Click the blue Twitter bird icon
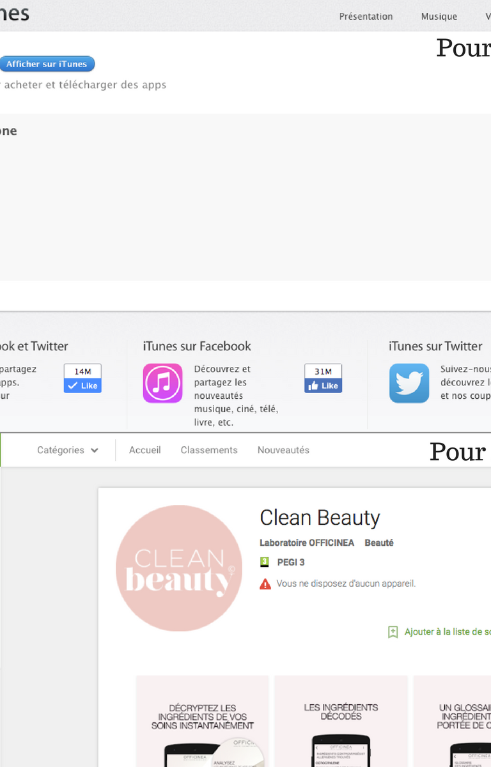Viewport: 491px width, 767px height. 409,383
